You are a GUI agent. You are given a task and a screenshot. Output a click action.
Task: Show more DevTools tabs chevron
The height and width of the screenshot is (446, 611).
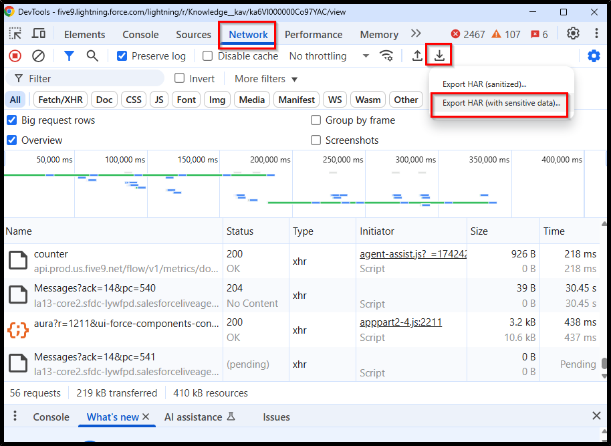coord(416,33)
